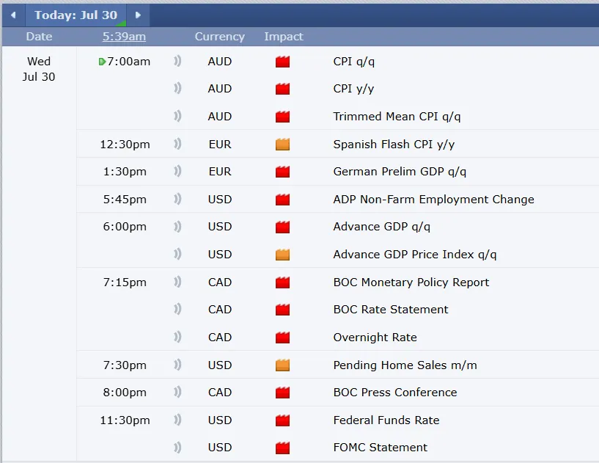Click the sound icon for AUD CPI q/q
This screenshot has height=463, width=599.
[x=177, y=62]
